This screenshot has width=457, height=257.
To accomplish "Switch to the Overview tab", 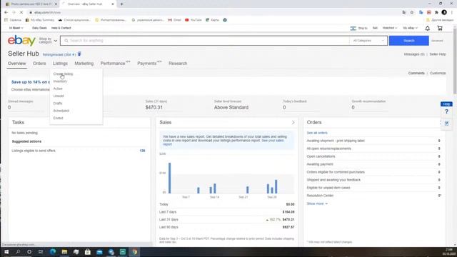I will pyautogui.click(x=17, y=64).
